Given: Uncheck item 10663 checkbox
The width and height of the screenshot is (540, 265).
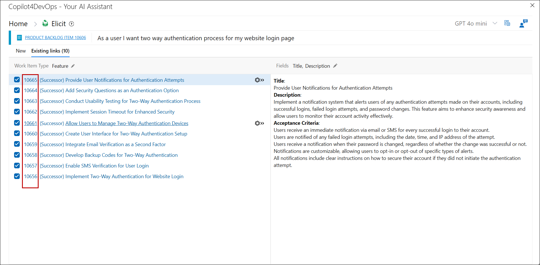Looking at the screenshot, I should point(17,101).
